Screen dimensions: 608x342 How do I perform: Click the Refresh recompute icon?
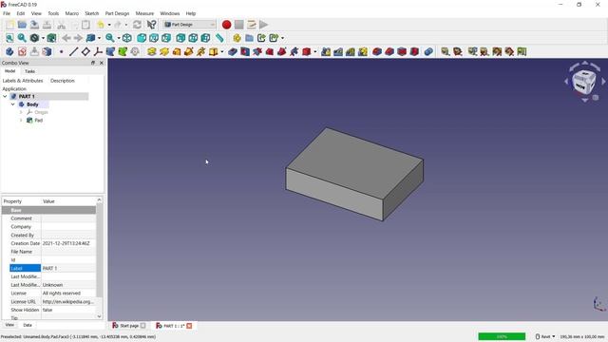(137, 25)
